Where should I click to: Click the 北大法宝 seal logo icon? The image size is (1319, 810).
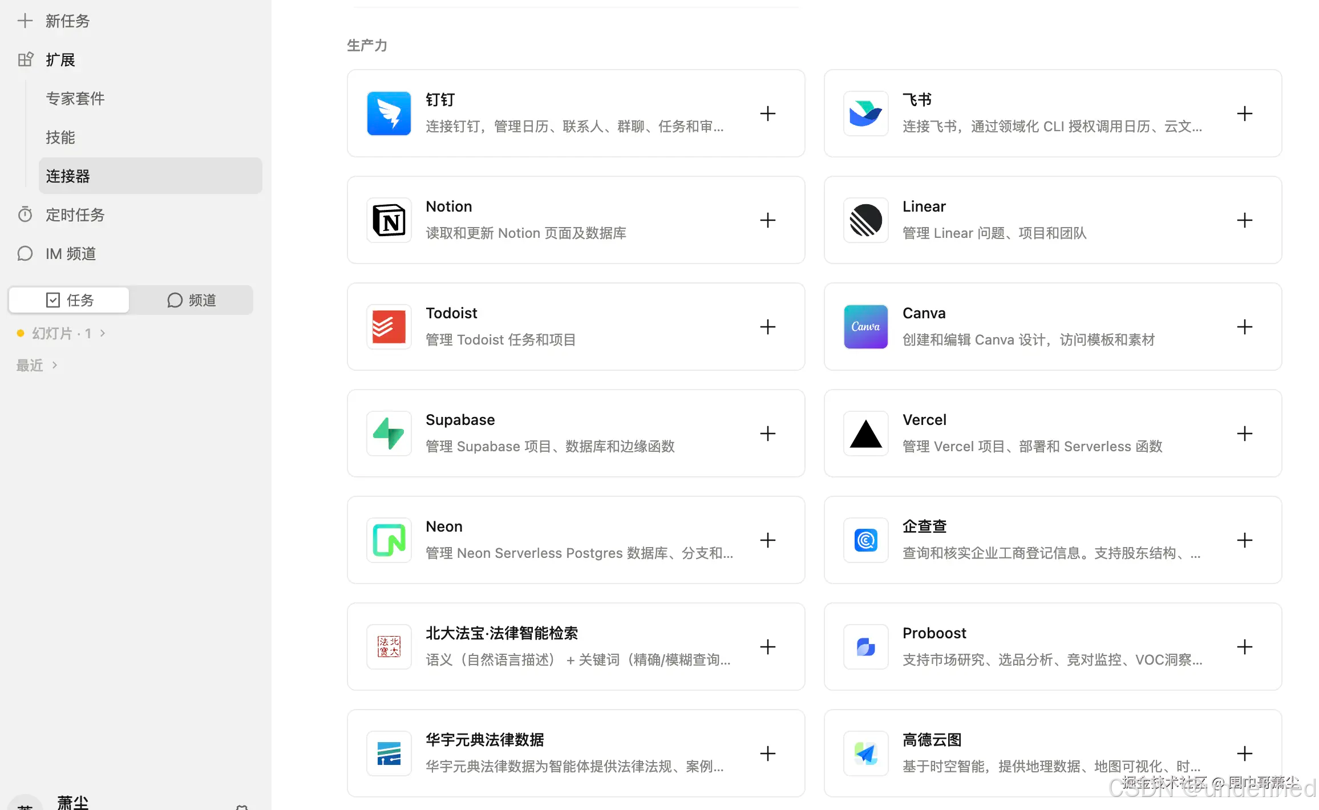tap(389, 647)
